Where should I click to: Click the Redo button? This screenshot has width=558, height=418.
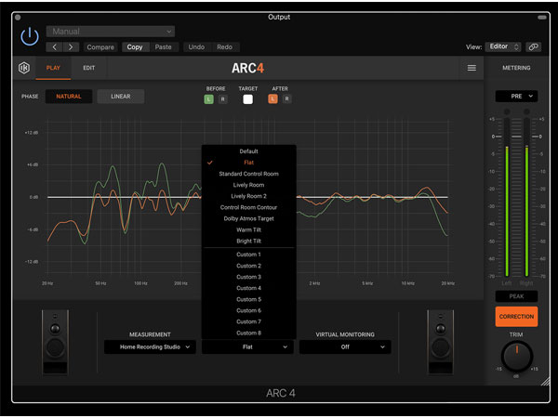(x=224, y=47)
